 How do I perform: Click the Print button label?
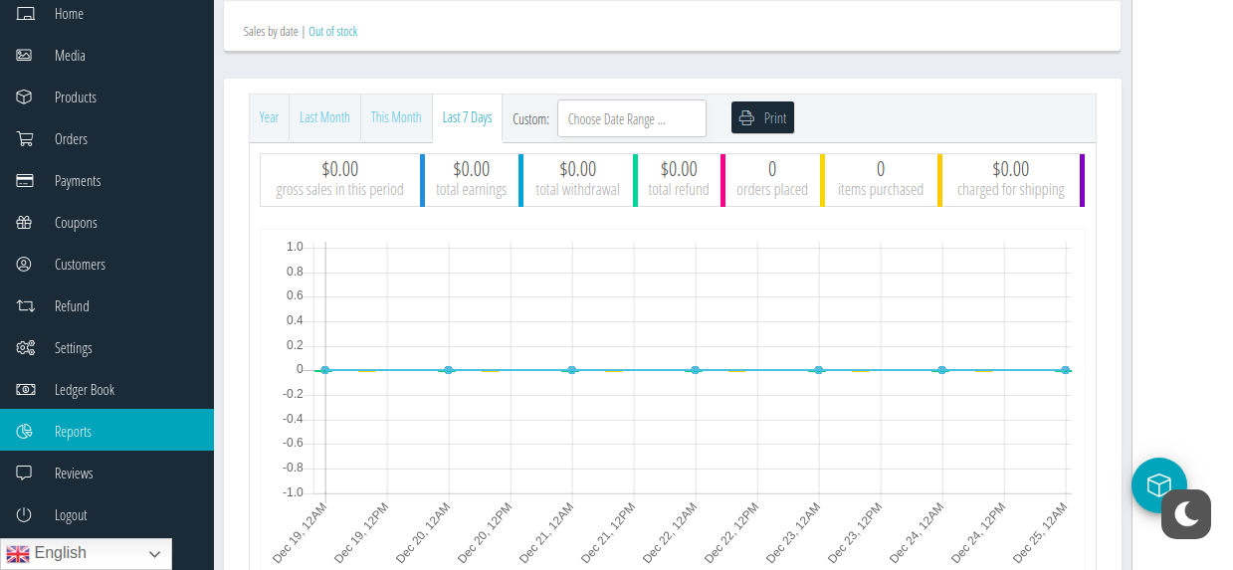775,118
